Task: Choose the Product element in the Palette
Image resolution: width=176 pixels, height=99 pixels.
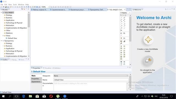Action: (x=121, y=59)
